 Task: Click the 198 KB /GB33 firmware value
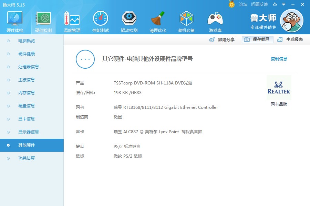coord(127,93)
